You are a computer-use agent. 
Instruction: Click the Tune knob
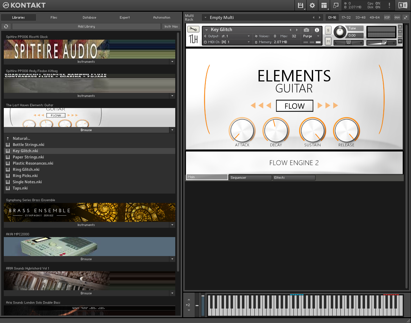tap(340, 32)
